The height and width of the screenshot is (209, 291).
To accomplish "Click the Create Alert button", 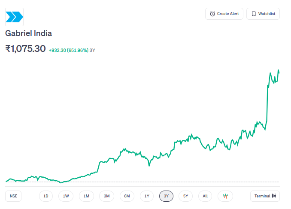I will pos(224,14).
